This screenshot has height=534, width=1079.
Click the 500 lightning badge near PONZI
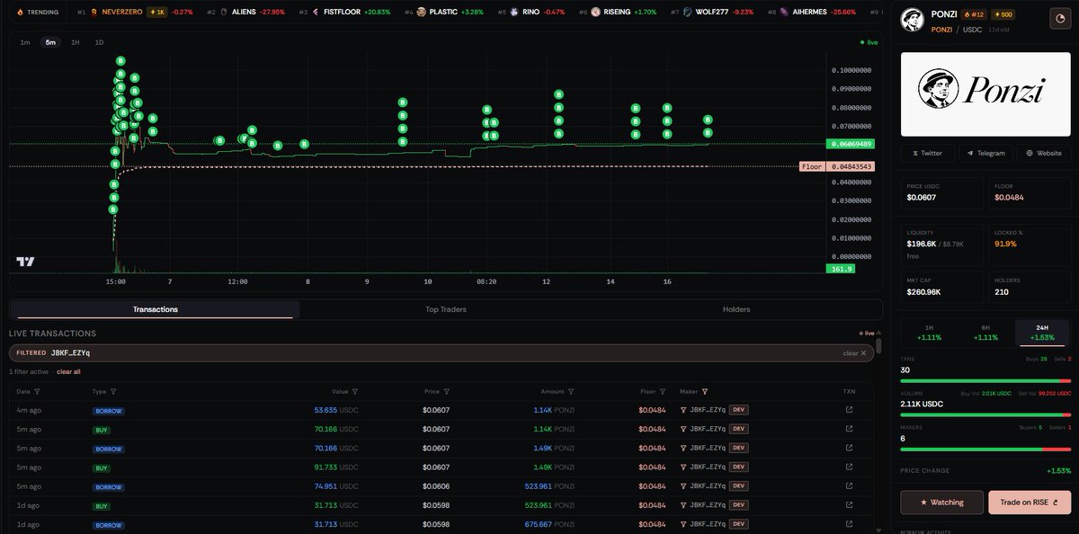(x=1003, y=14)
